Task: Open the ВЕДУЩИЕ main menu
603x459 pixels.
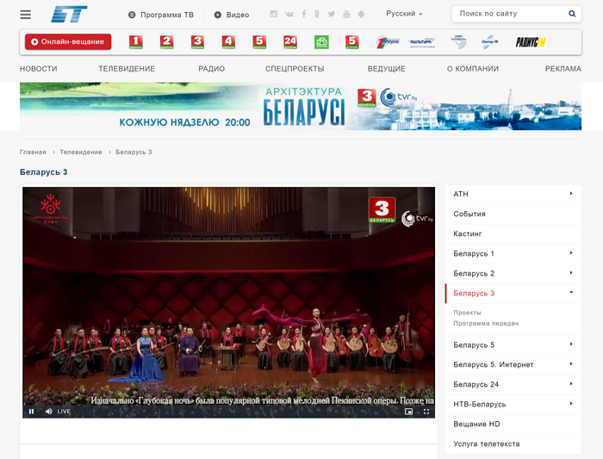Action: tap(387, 69)
